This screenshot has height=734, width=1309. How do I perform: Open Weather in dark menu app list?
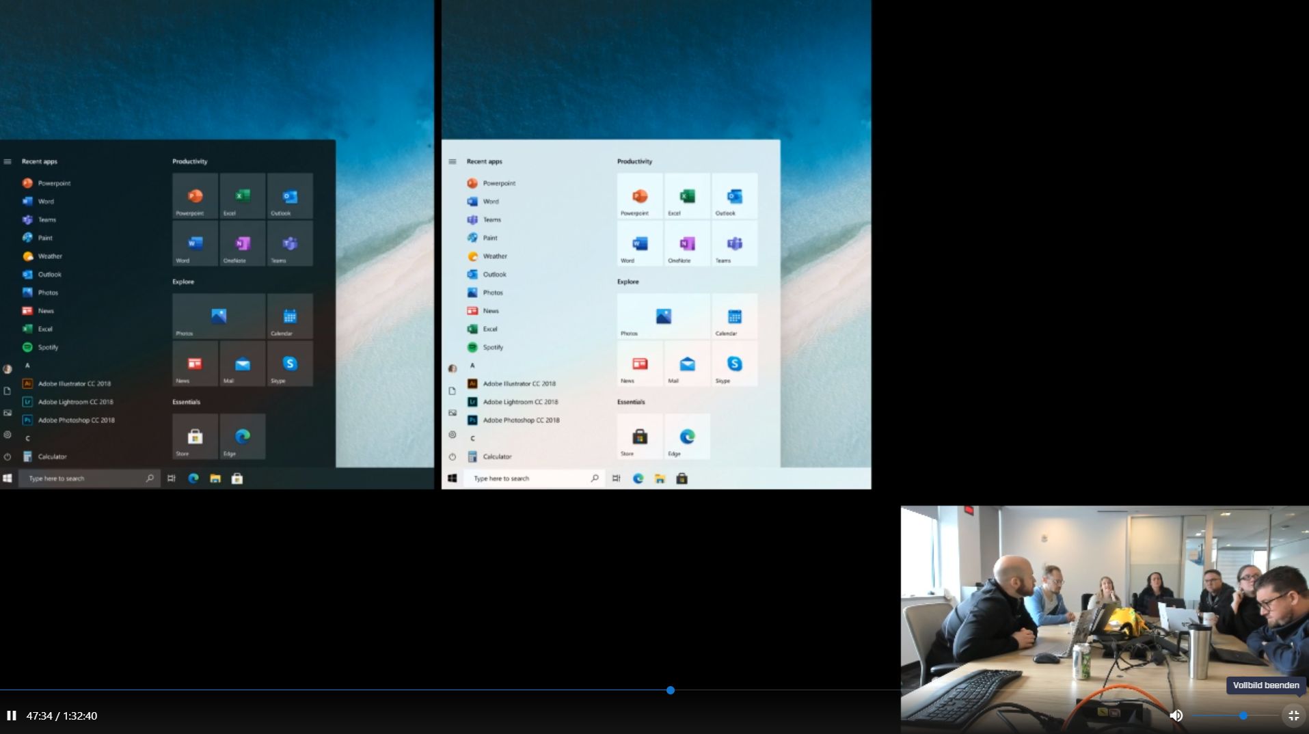42,256
